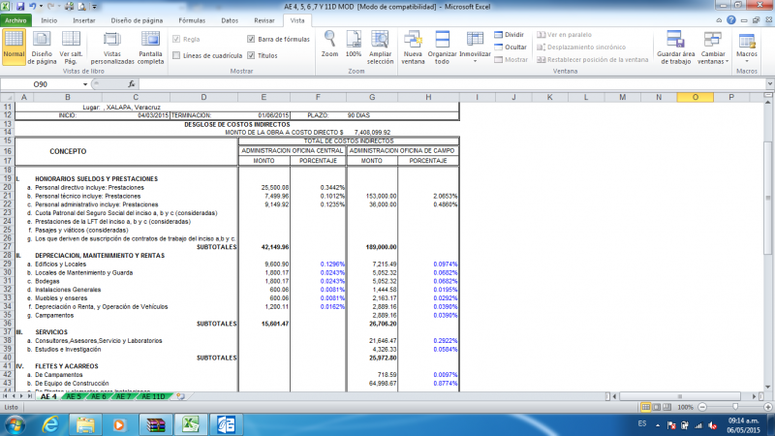Toggle the Títulos checkbox

tap(252, 56)
